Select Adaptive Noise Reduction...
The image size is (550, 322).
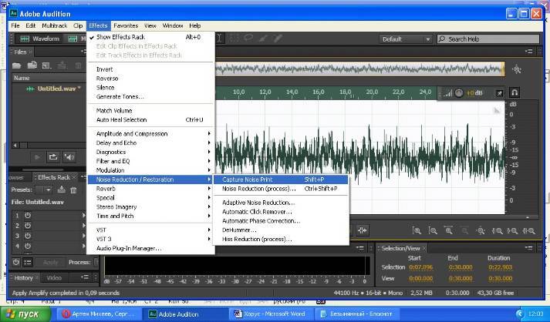pos(281,203)
